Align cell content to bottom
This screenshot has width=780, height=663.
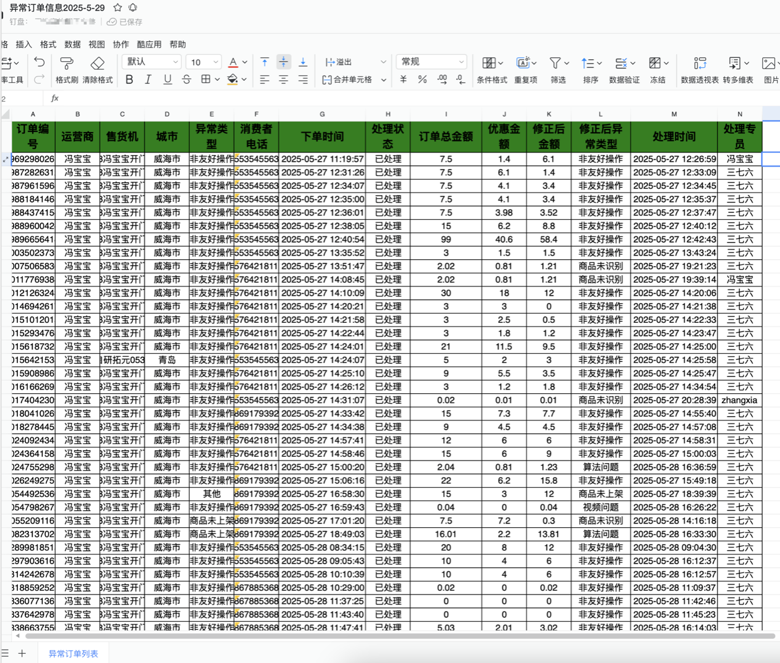303,62
